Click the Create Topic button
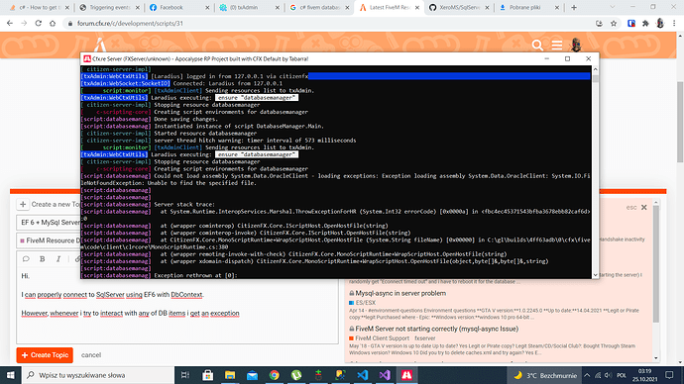This screenshot has height=384, width=684. tap(45, 355)
